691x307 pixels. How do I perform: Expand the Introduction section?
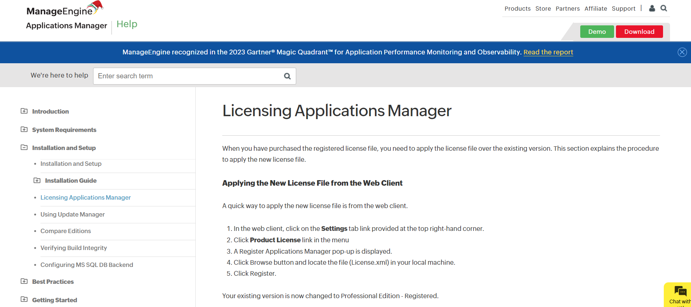click(x=24, y=111)
